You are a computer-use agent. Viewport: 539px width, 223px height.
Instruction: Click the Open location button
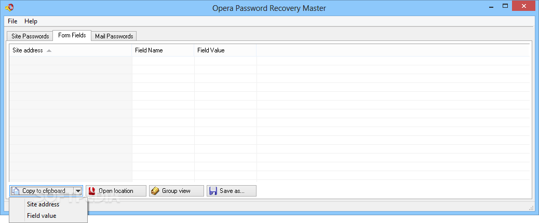point(116,191)
